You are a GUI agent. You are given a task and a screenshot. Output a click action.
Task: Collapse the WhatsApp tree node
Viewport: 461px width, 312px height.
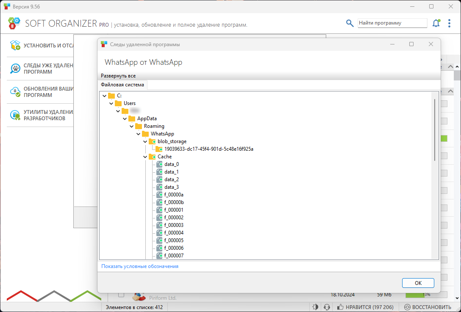tap(138, 134)
